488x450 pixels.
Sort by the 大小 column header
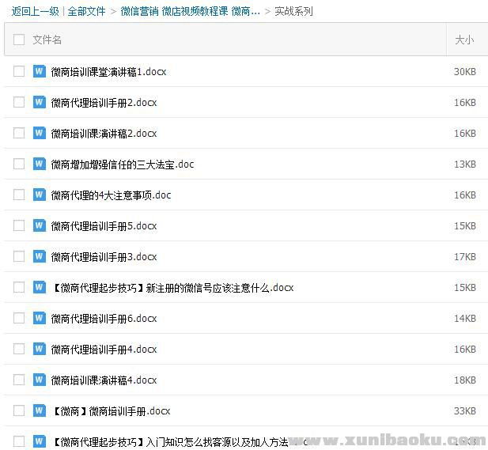pyautogui.click(x=464, y=40)
